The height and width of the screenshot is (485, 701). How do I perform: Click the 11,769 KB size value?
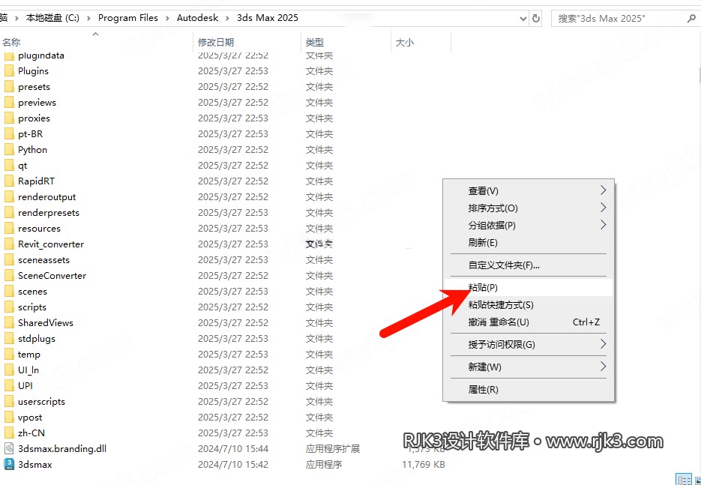[424, 465]
